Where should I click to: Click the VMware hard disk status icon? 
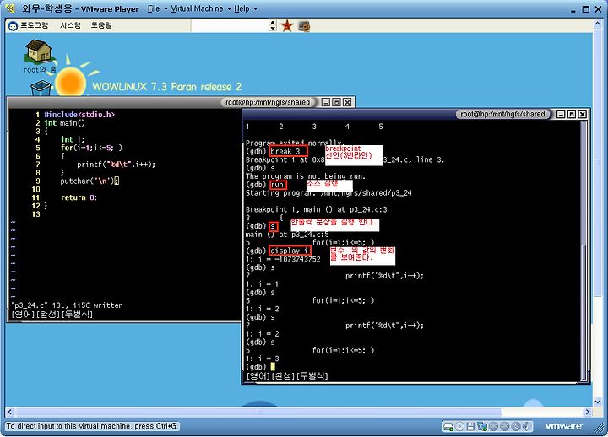click(x=448, y=426)
